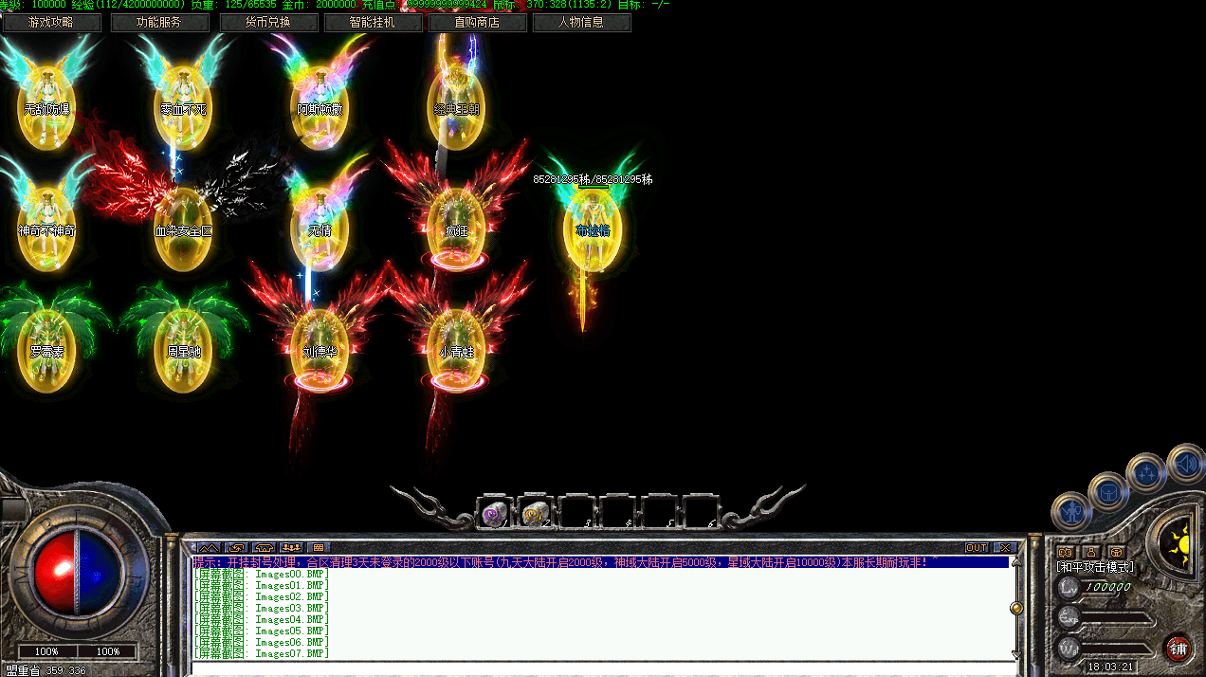This screenshot has height=677, width=1206.
Task: Click the third orange icon above attack mode
Action: 1116,552
